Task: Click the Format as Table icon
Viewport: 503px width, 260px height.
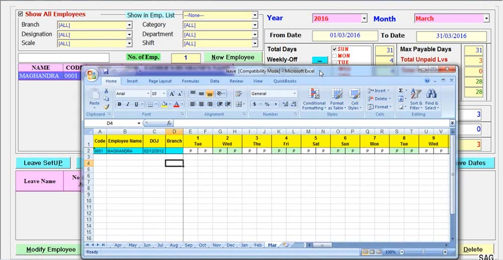Action: tap(337, 99)
